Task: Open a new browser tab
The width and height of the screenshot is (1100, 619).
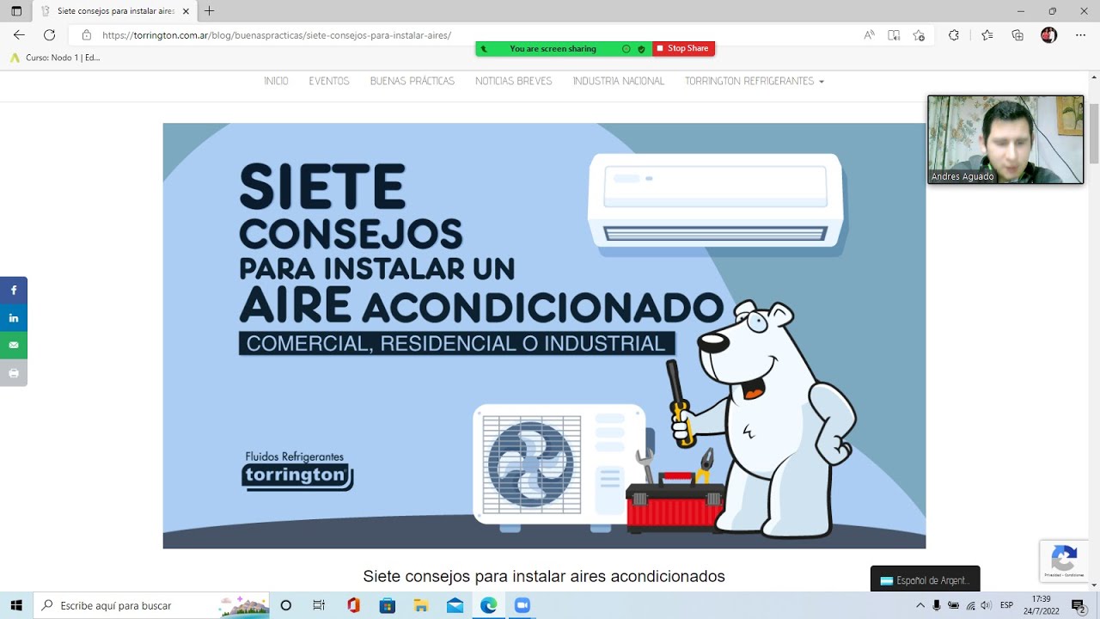Action: click(x=210, y=11)
